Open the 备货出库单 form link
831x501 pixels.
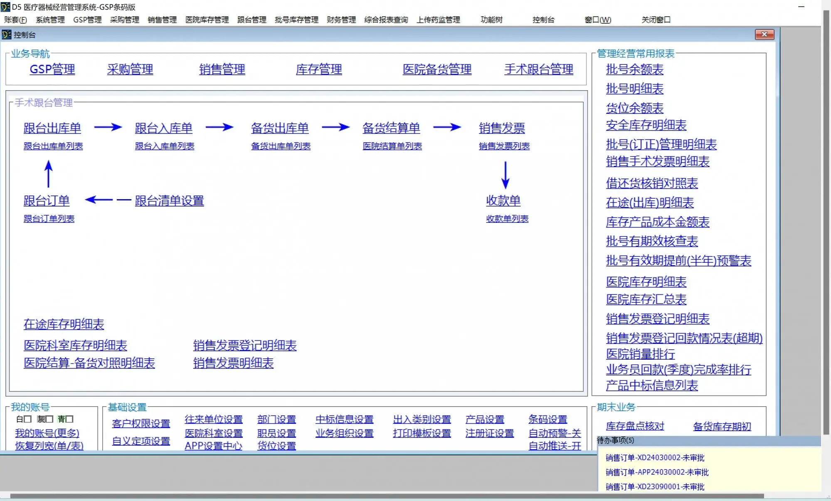(x=280, y=128)
